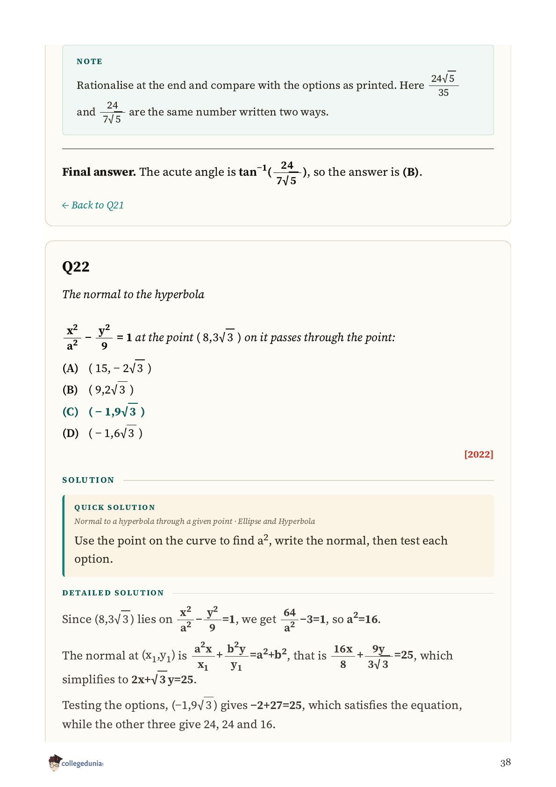Click the collegedunia brand text
Viewport: 556px width, 787px height.
82,763
